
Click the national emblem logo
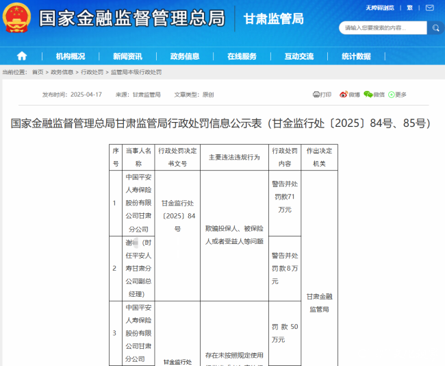(16, 18)
